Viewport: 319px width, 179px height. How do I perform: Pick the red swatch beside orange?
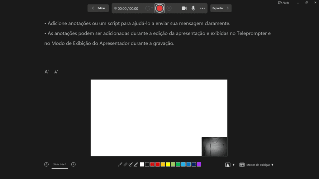tap(157, 164)
